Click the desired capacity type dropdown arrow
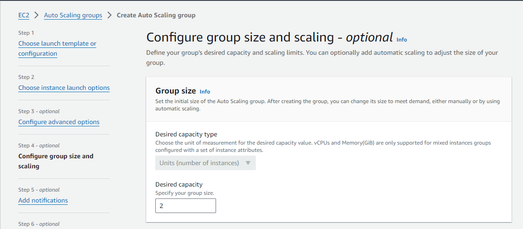 pyautogui.click(x=248, y=163)
